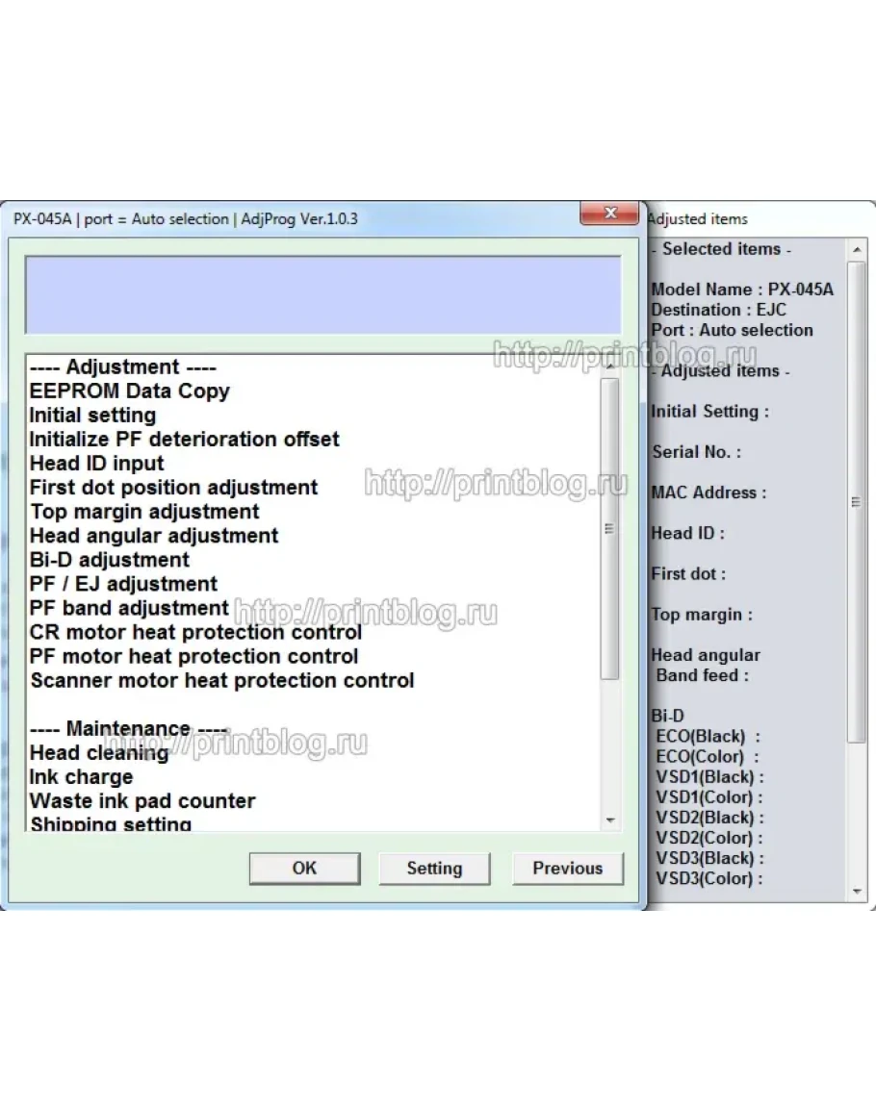
Task: Choose Head angular adjustment
Action: point(154,536)
